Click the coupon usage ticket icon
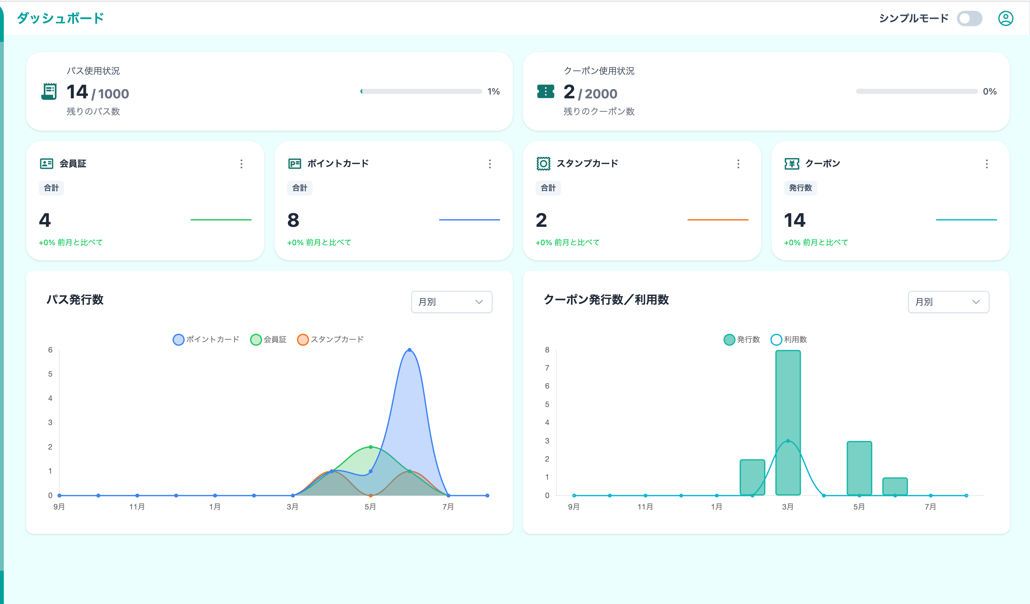The width and height of the screenshot is (1030, 604). (x=546, y=91)
